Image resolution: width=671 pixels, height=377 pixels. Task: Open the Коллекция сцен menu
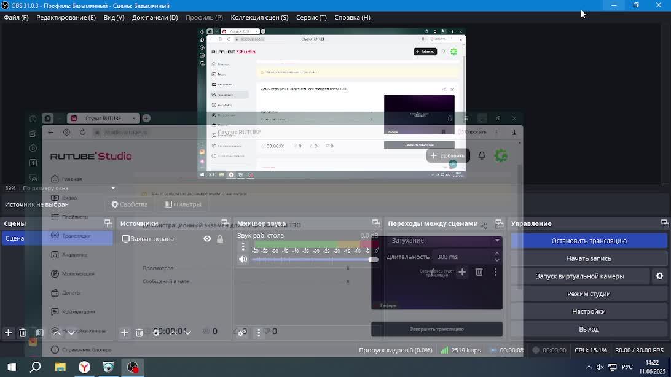(x=259, y=18)
